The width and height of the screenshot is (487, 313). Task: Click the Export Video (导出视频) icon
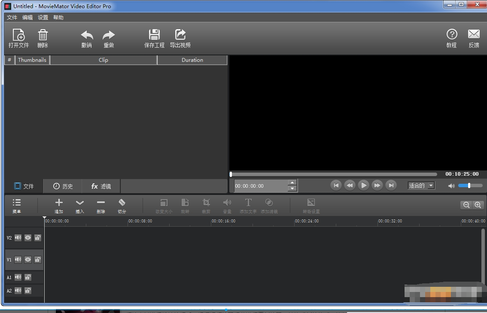(180, 35)
